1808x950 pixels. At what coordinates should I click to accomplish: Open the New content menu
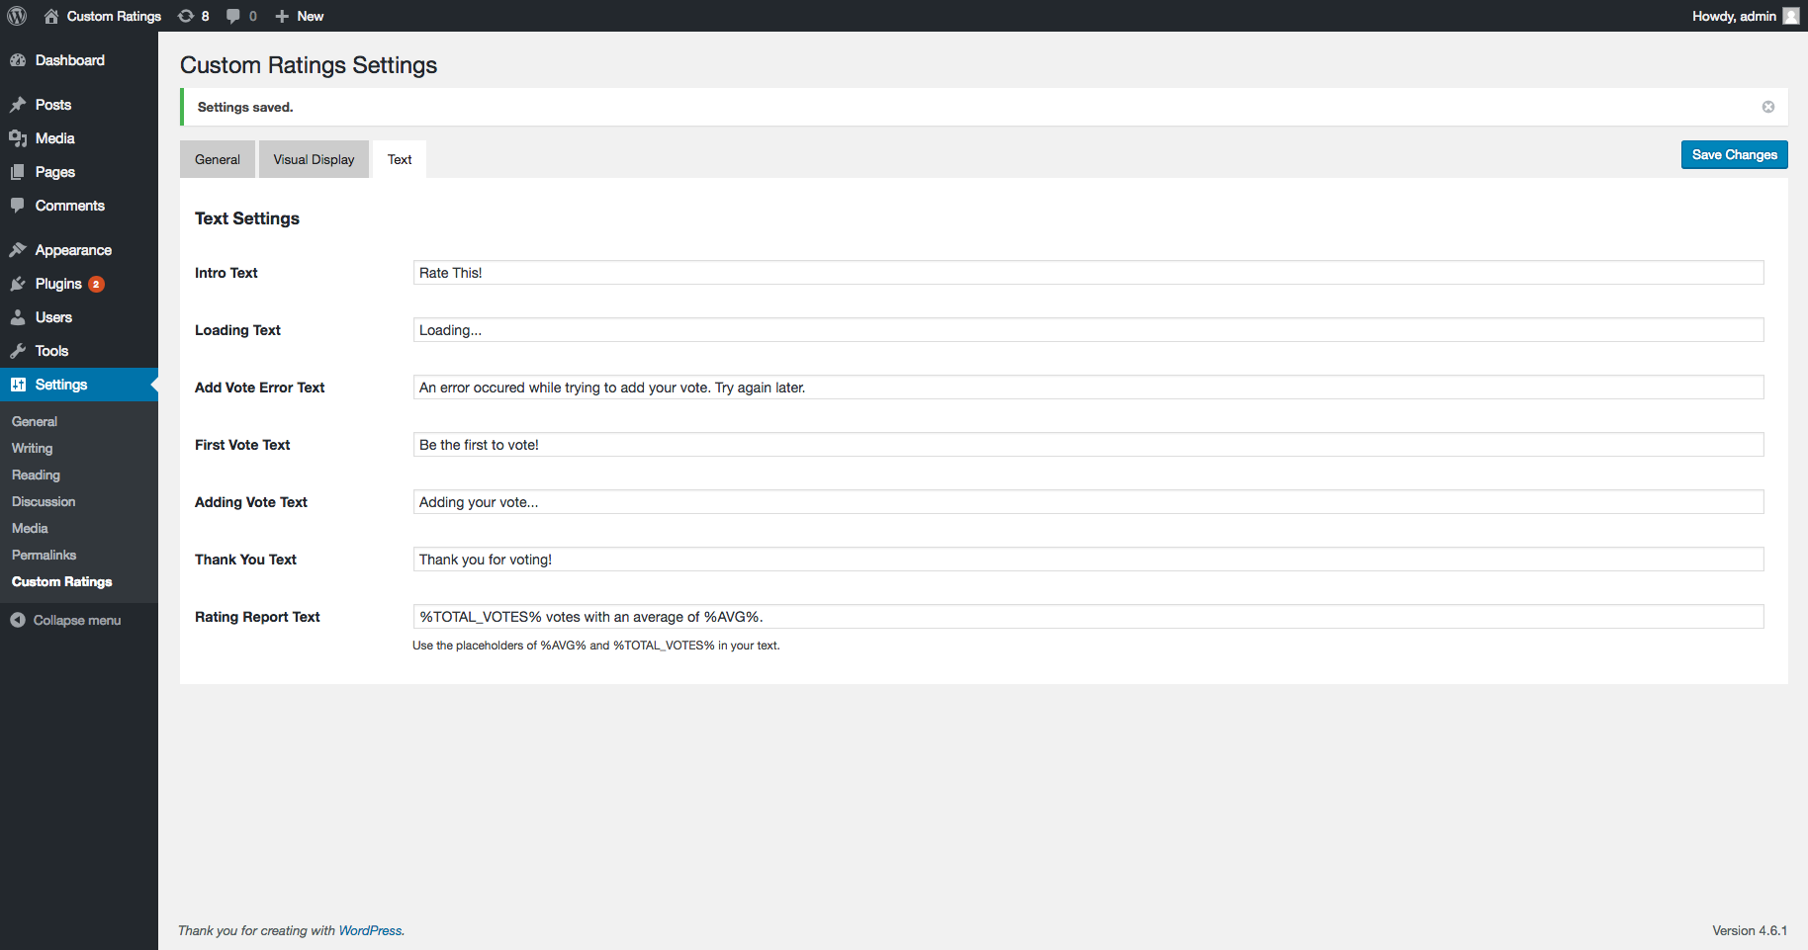[299, 16]
